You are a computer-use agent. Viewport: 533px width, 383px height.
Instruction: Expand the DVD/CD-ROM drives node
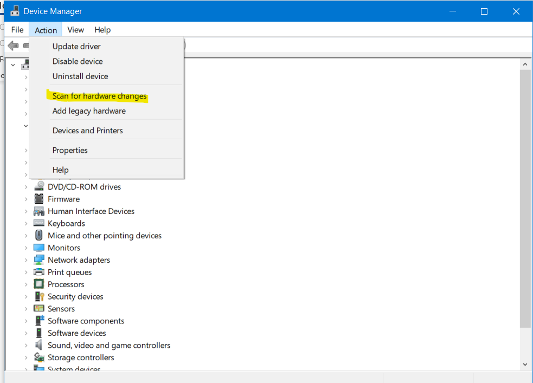click(x=26, y=187)
